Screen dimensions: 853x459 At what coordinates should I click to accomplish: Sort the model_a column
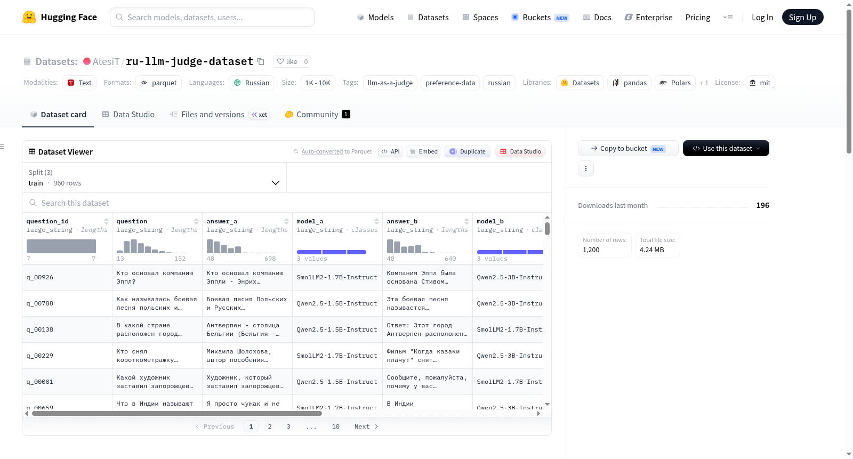coord(376,221)
